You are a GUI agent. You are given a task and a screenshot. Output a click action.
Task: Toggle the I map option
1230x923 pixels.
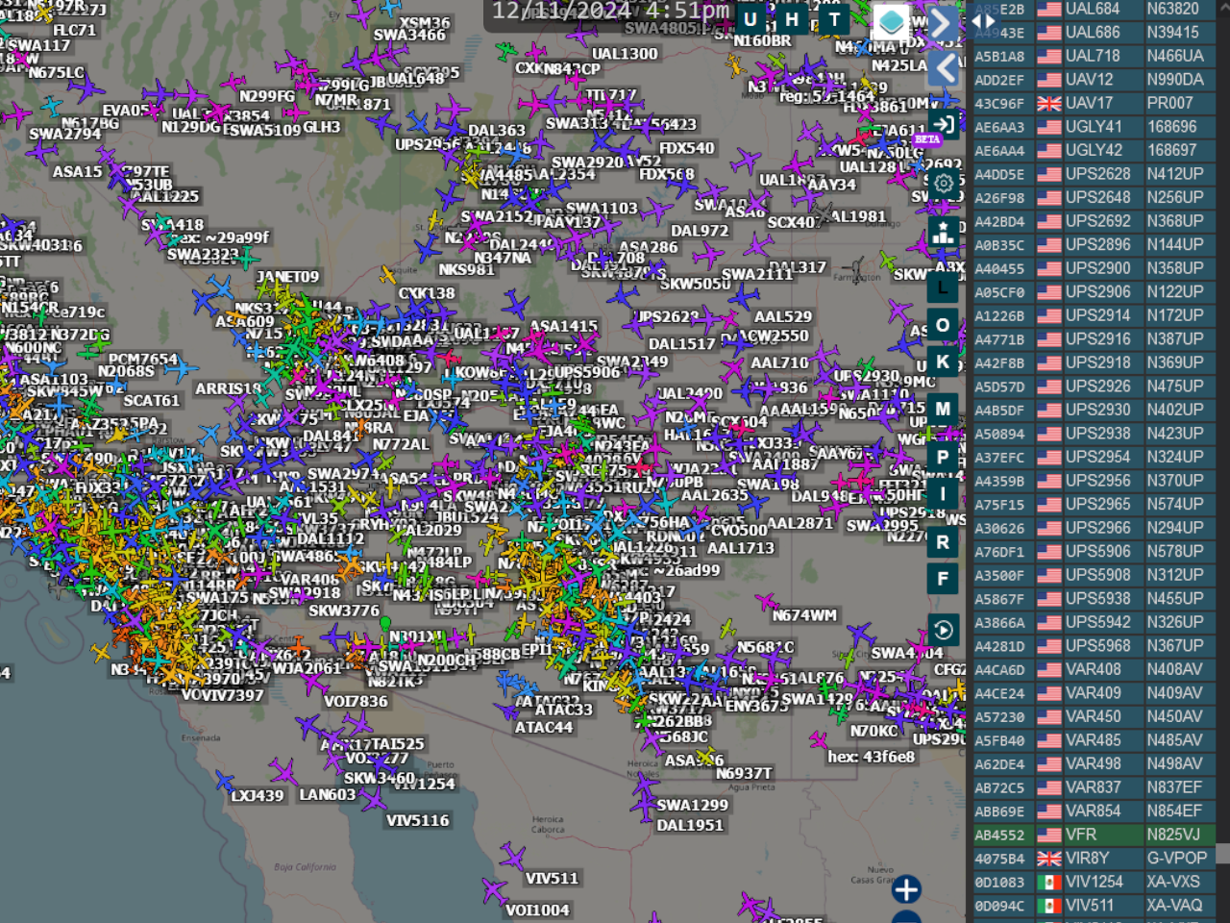[943, 494]
